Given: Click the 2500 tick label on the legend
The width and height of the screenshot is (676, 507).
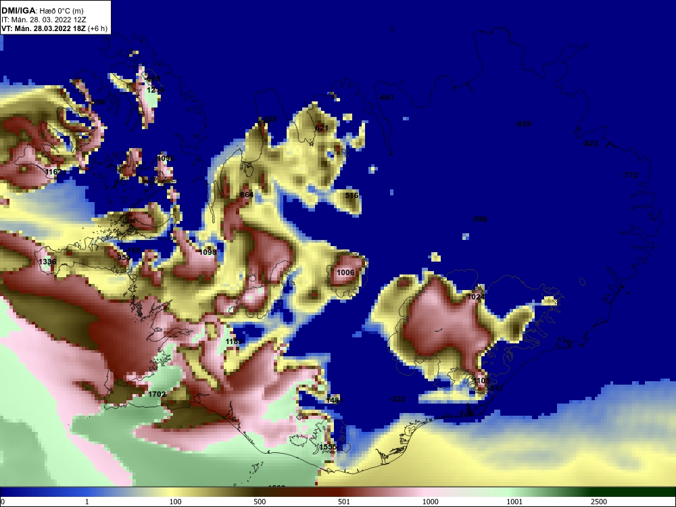Looking at the screenshot, I should click(599, 502).
